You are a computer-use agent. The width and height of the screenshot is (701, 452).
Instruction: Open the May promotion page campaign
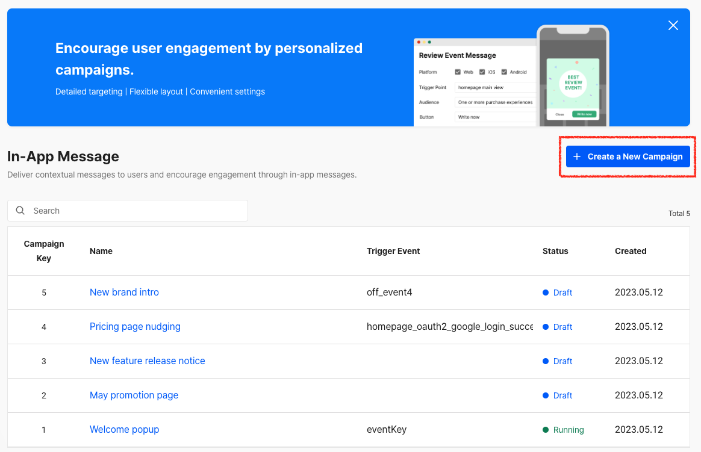coord(134,395)
